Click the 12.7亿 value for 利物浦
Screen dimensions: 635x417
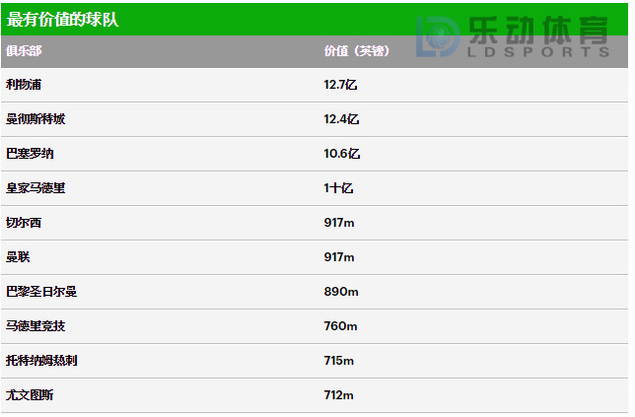point(340,85)
